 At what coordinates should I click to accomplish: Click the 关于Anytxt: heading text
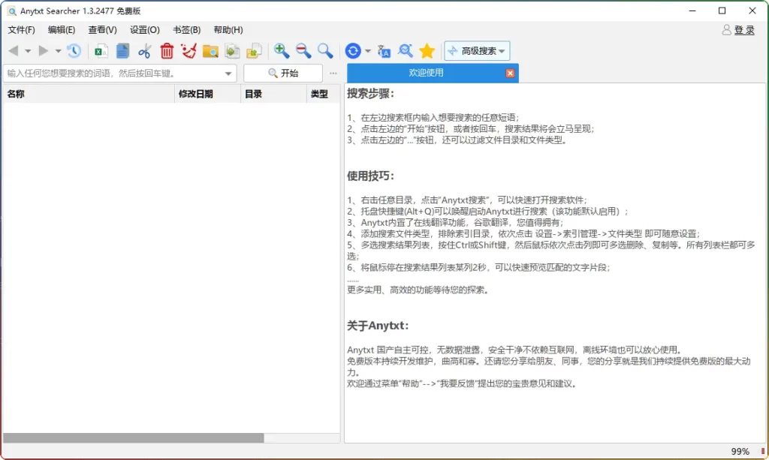tap(378, 326)
